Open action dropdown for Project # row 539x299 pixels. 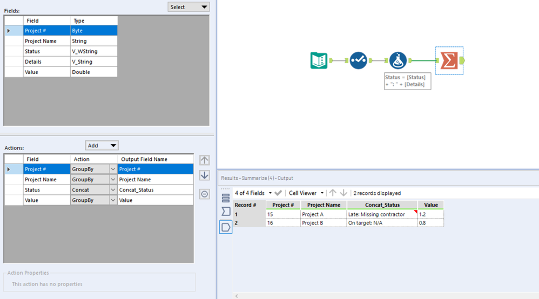(113, 169)
